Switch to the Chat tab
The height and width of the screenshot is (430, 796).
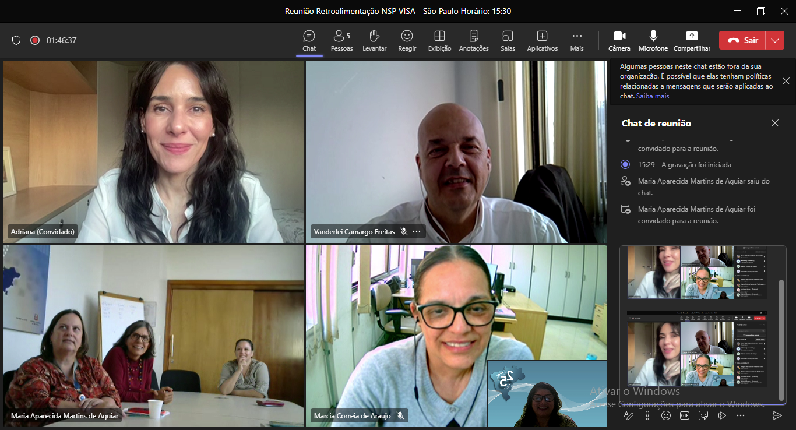pyautogui.click(x=309, y=41)
